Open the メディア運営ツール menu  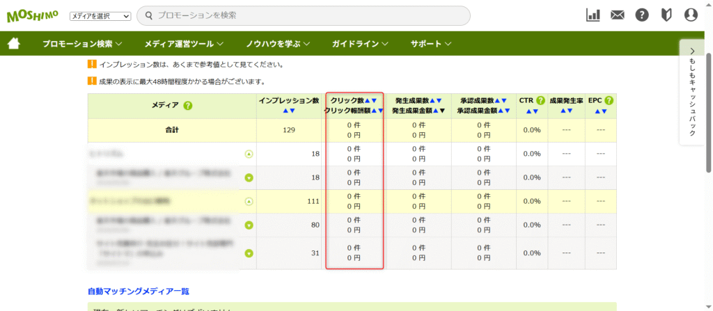point(184,44)
